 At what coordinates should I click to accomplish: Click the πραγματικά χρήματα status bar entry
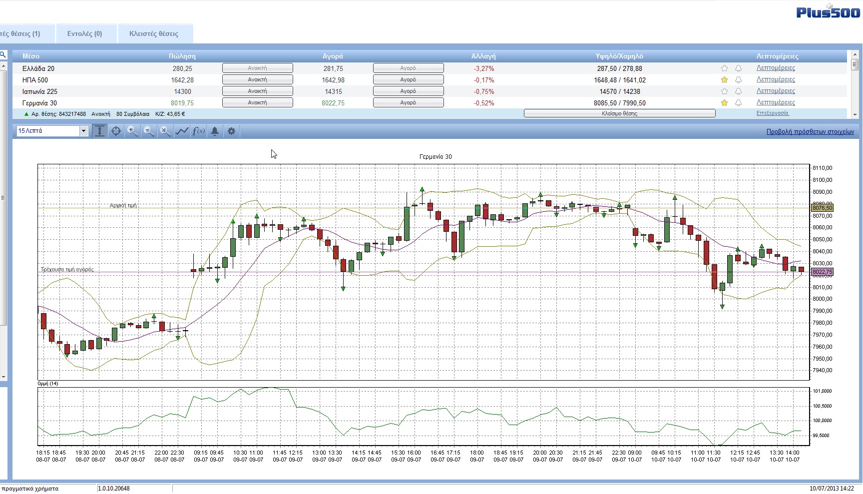(30, 489)
